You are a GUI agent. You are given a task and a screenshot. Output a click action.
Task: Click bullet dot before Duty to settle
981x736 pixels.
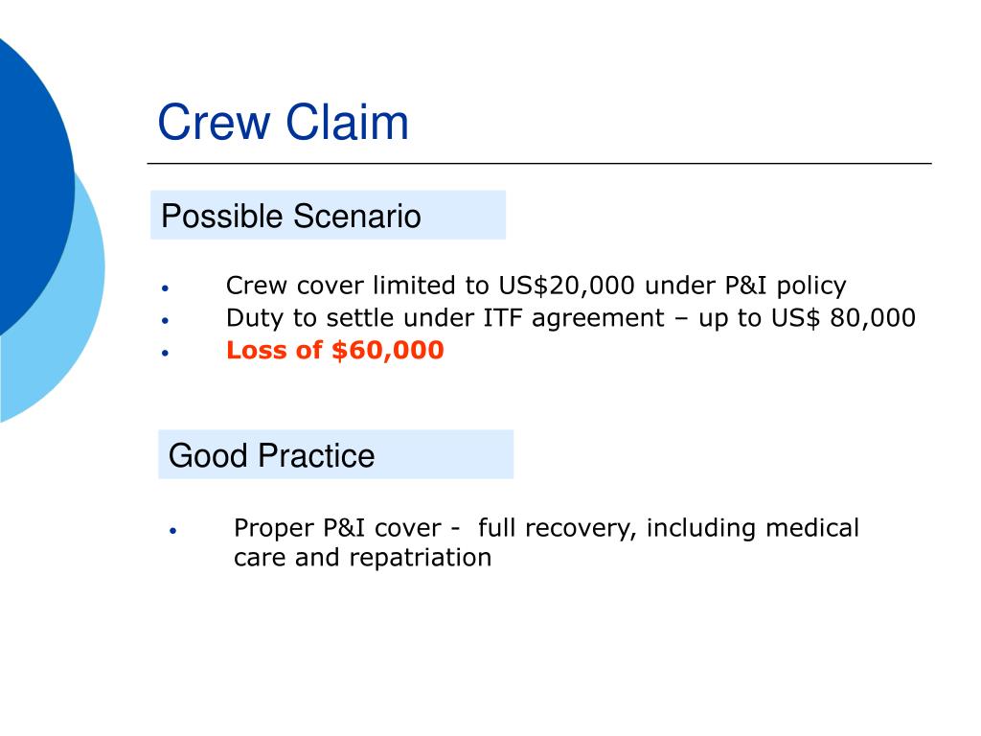[x=165, y=320]
